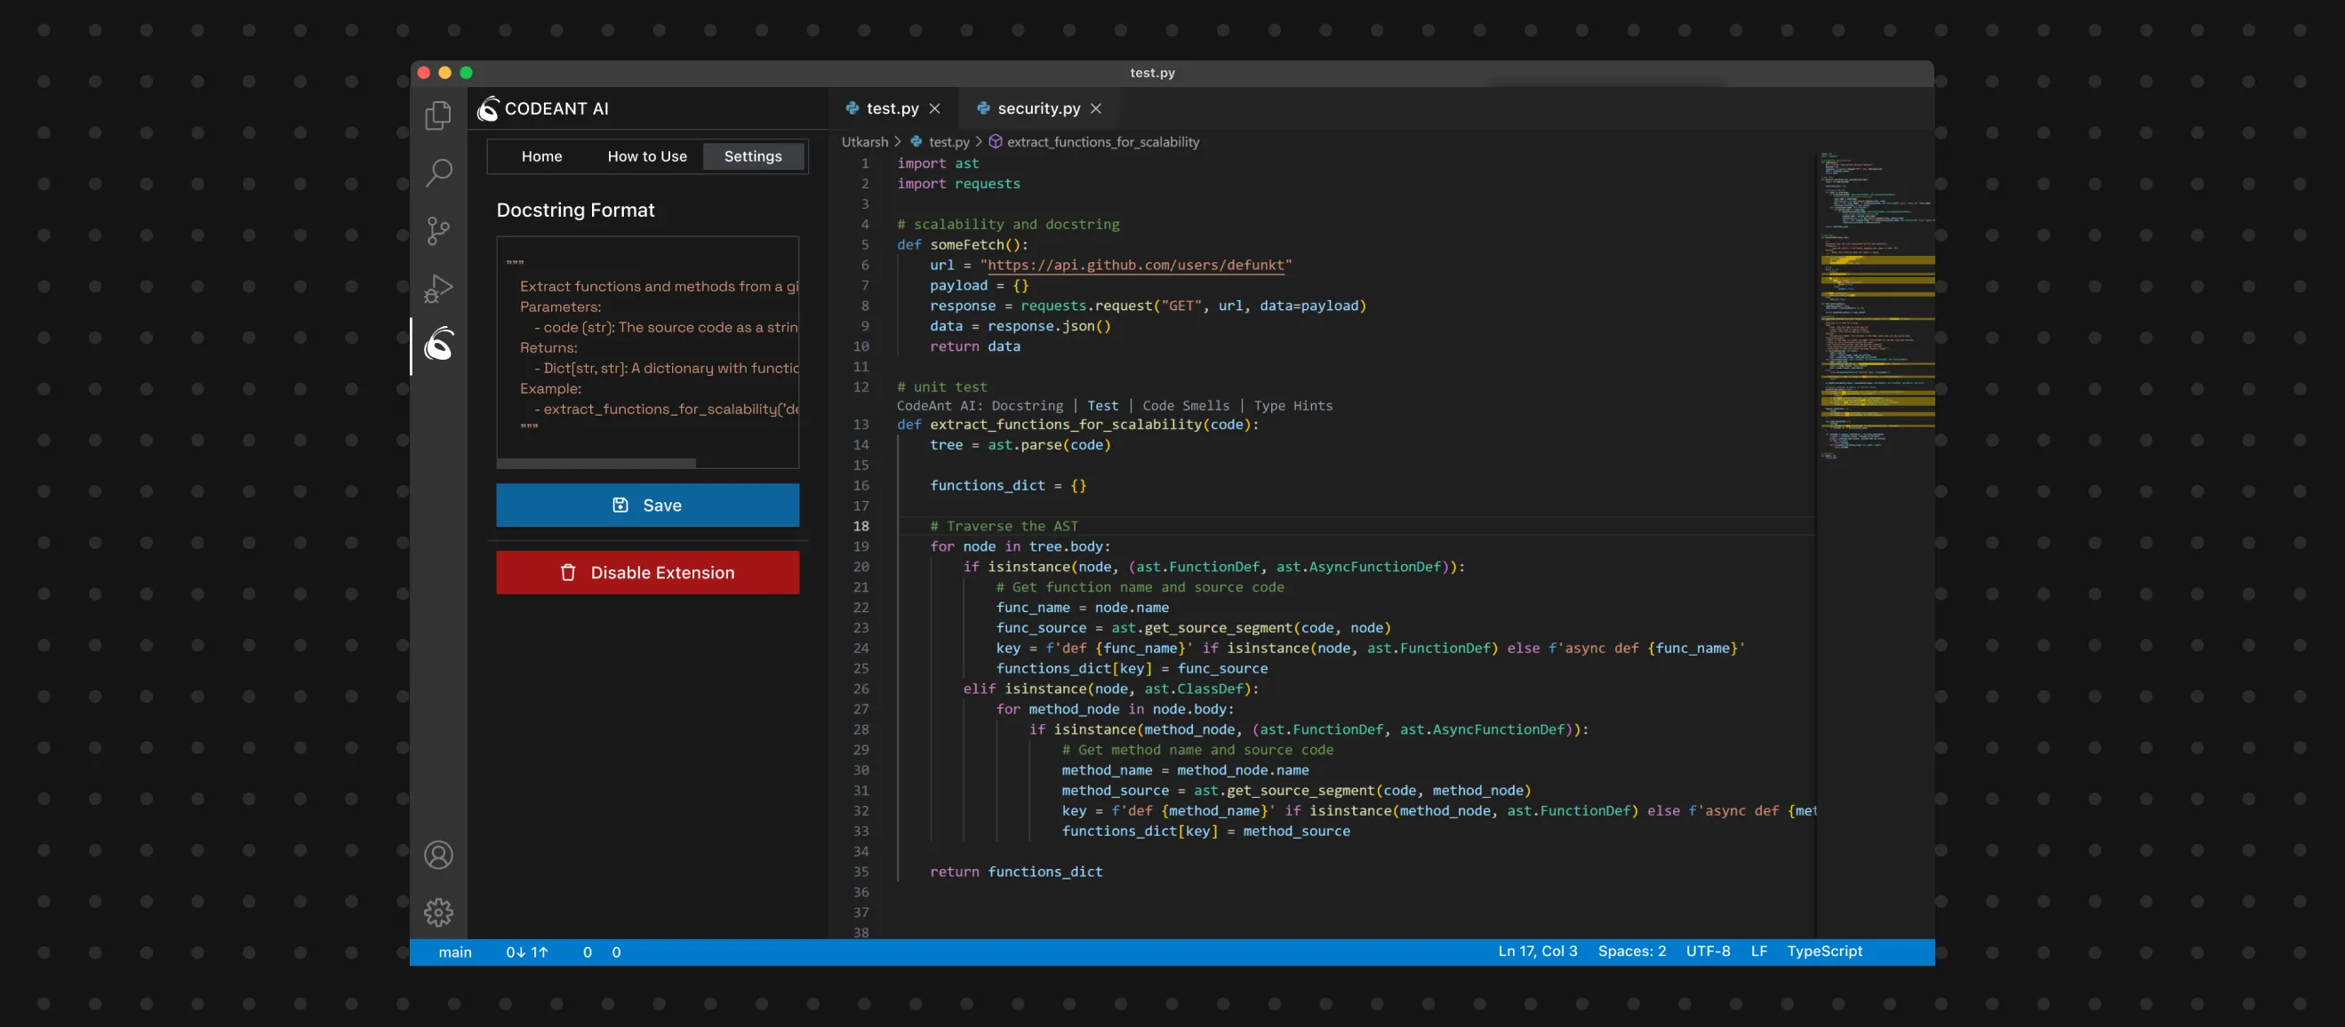The width and height of the screenshot is (2345, 1027).
Task: Switch to the How to Use tab
Action: (647, 156)
